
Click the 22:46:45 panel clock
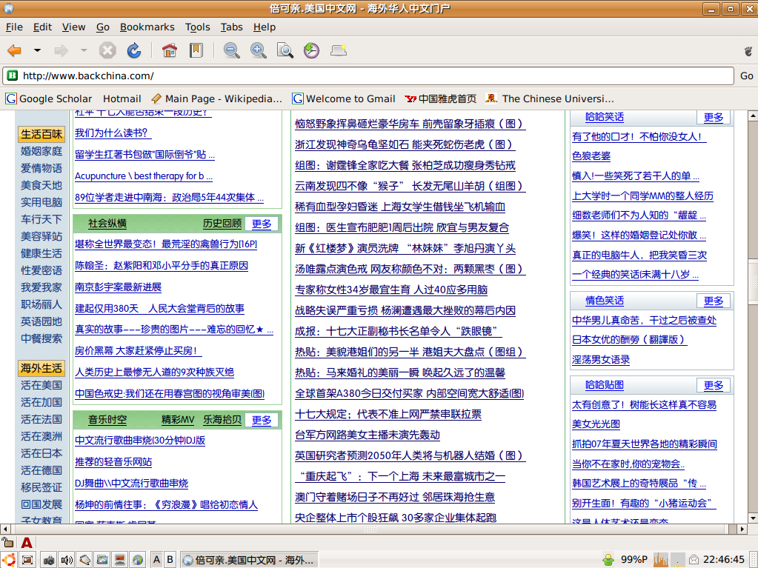coord(724,560)
